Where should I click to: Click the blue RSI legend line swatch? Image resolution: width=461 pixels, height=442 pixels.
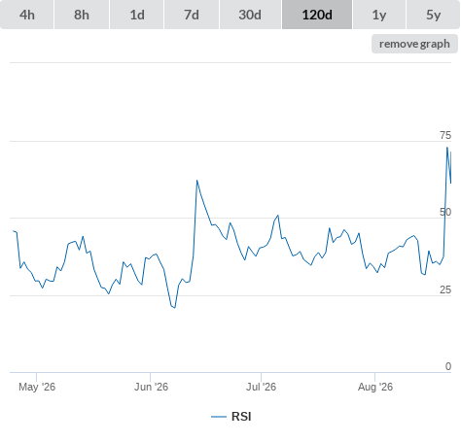(219, 417)
